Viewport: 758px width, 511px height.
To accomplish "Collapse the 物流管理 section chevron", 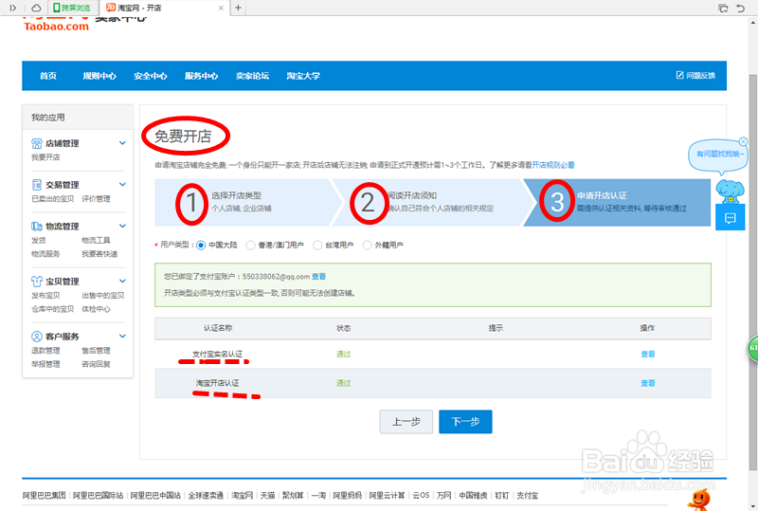I will 122,226.
